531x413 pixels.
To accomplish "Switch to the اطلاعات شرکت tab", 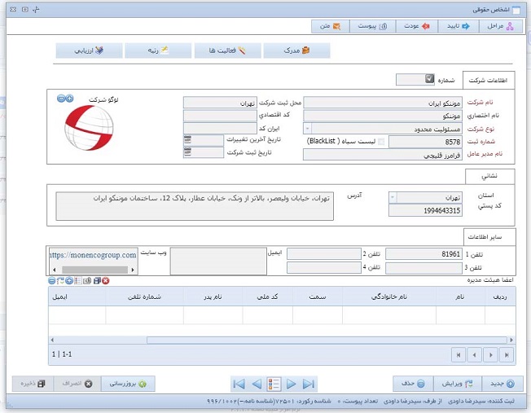I will (x=489, y=81).
